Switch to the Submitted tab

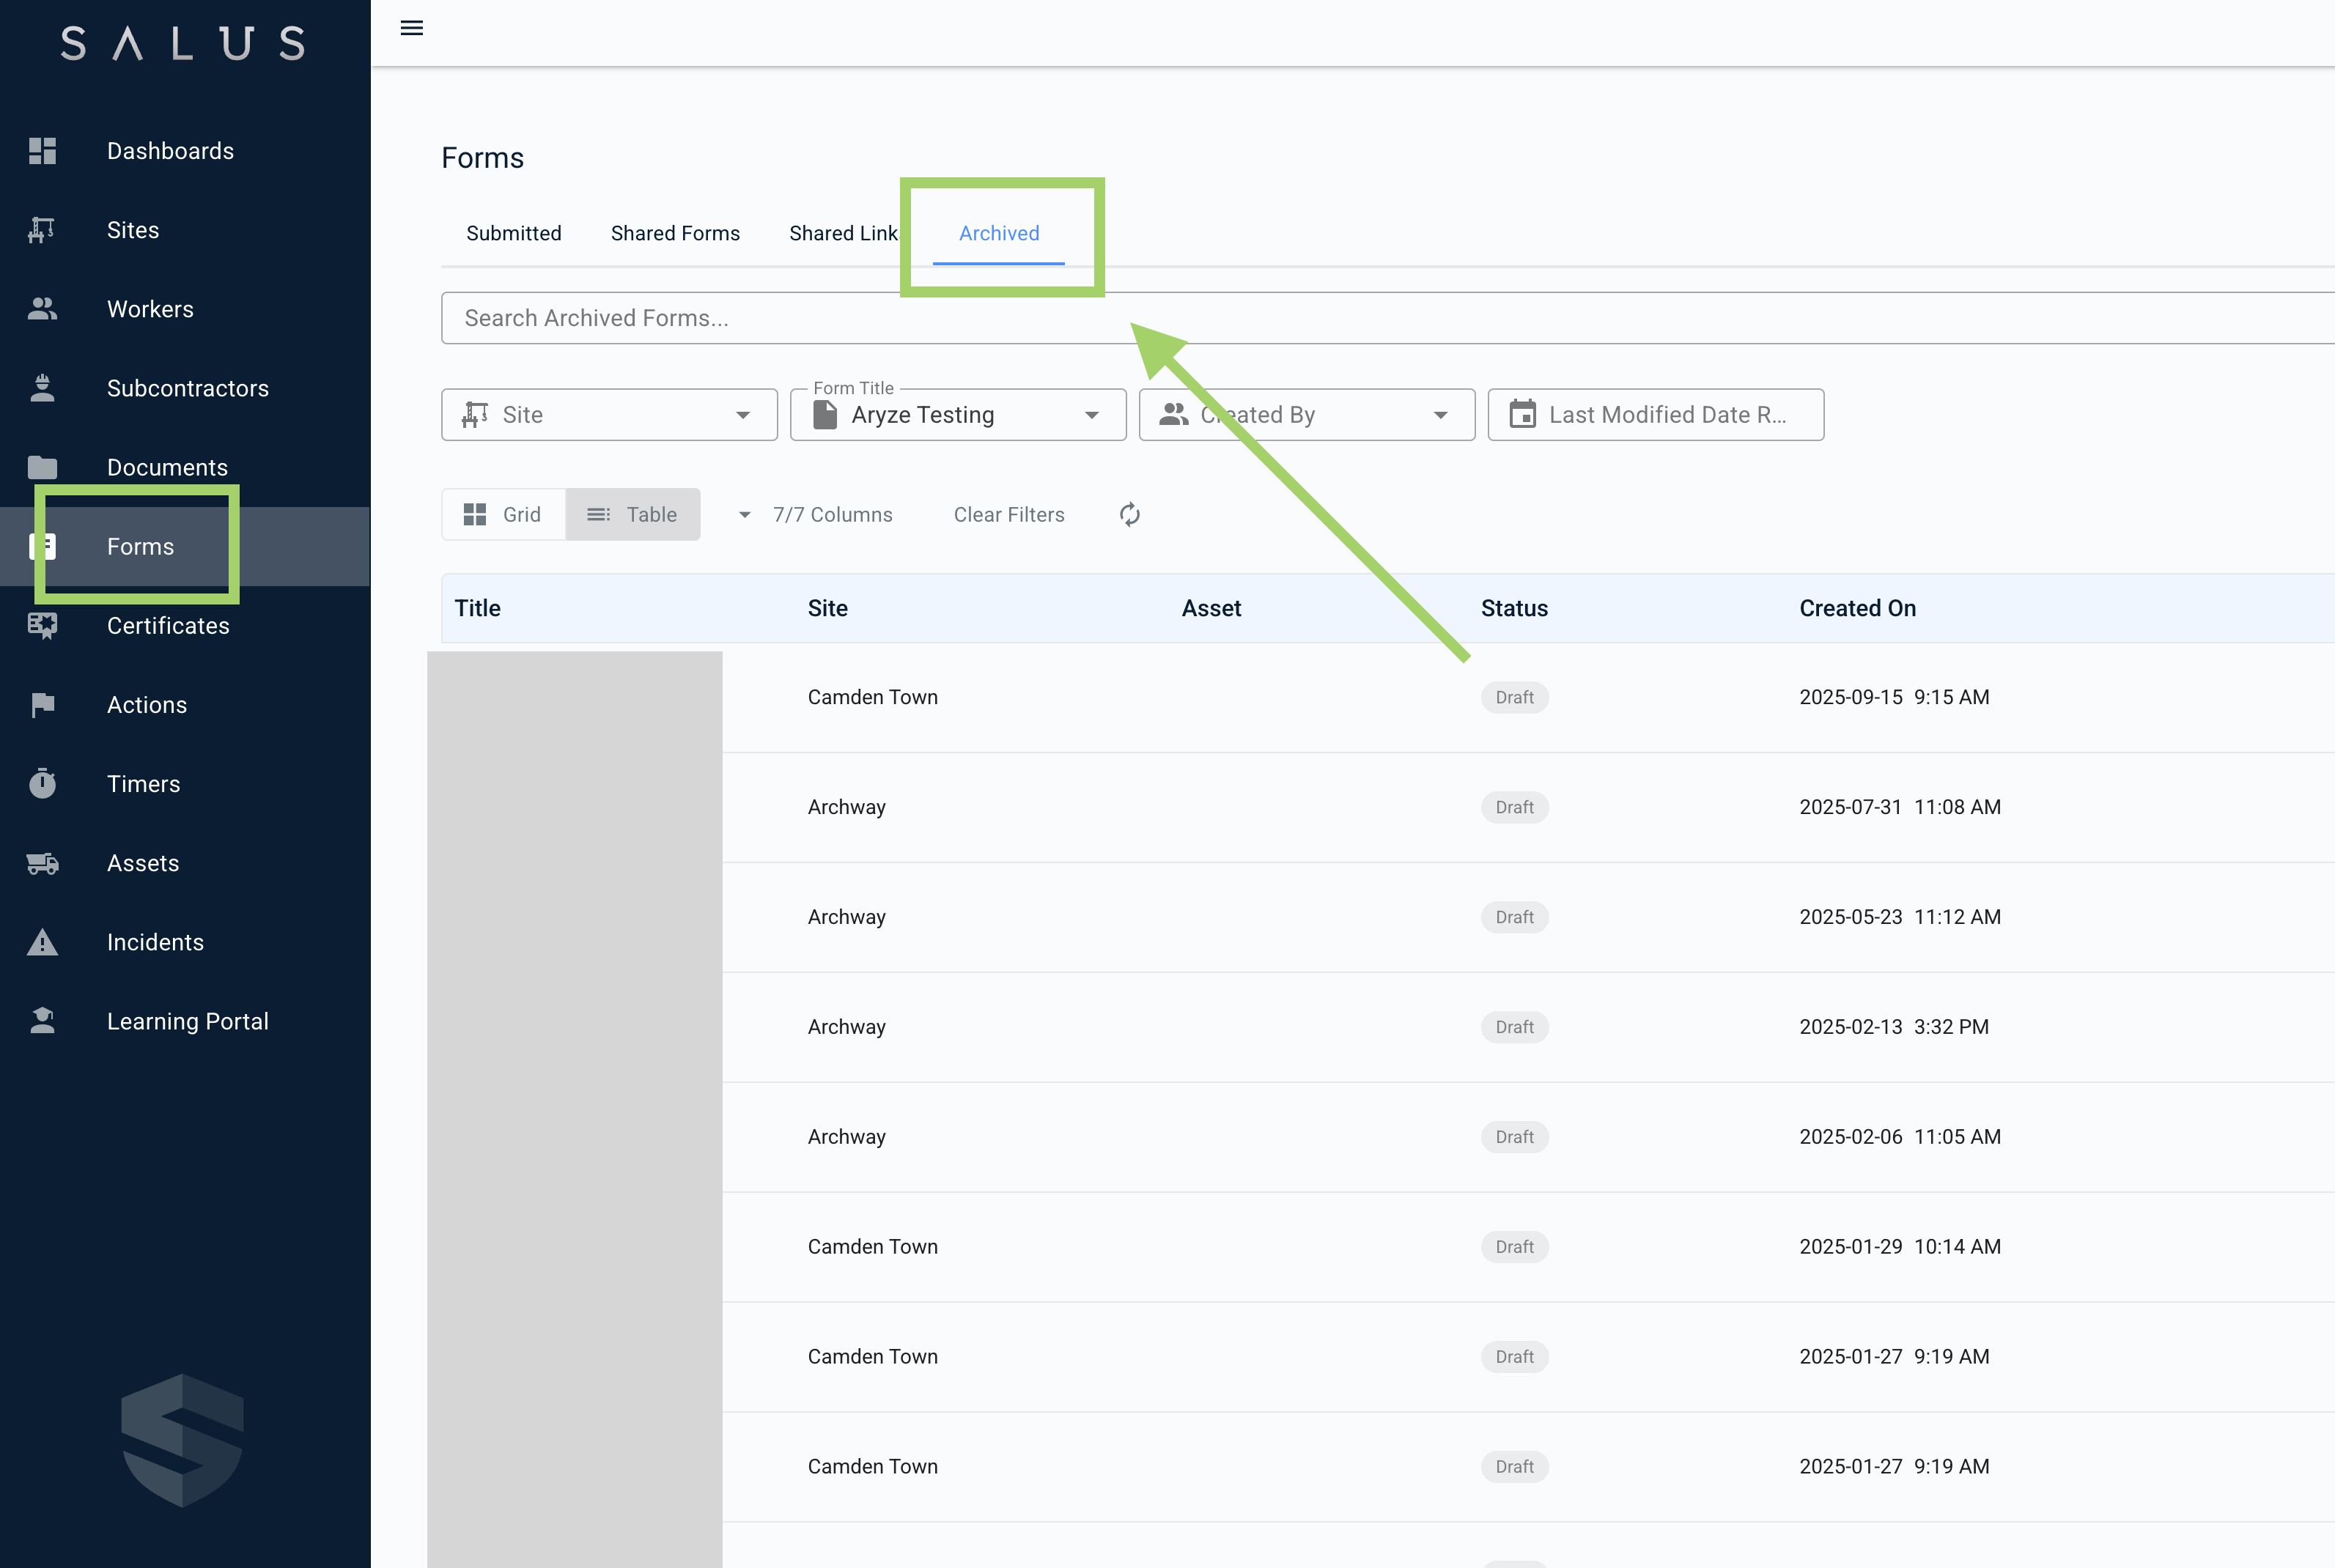514,234
